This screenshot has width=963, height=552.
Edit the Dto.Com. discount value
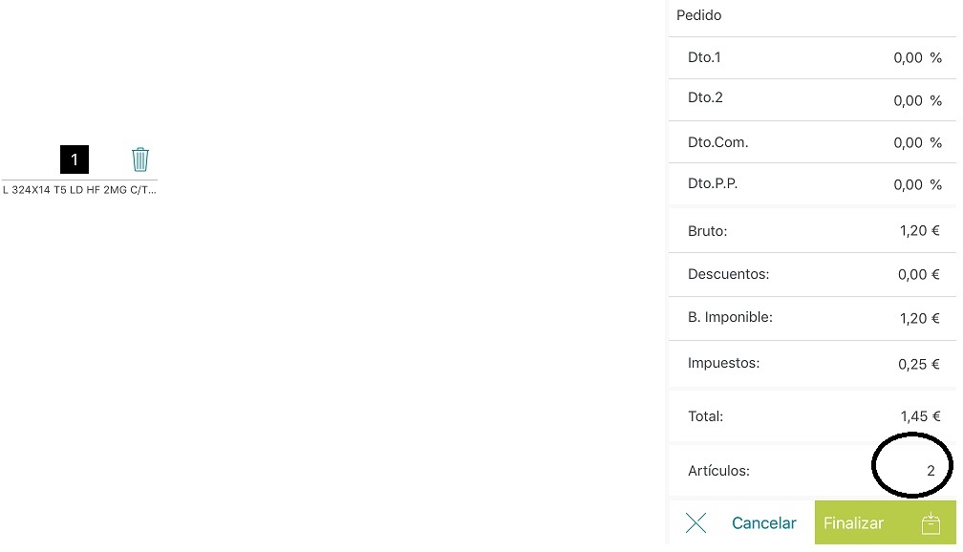coord(908,143)
